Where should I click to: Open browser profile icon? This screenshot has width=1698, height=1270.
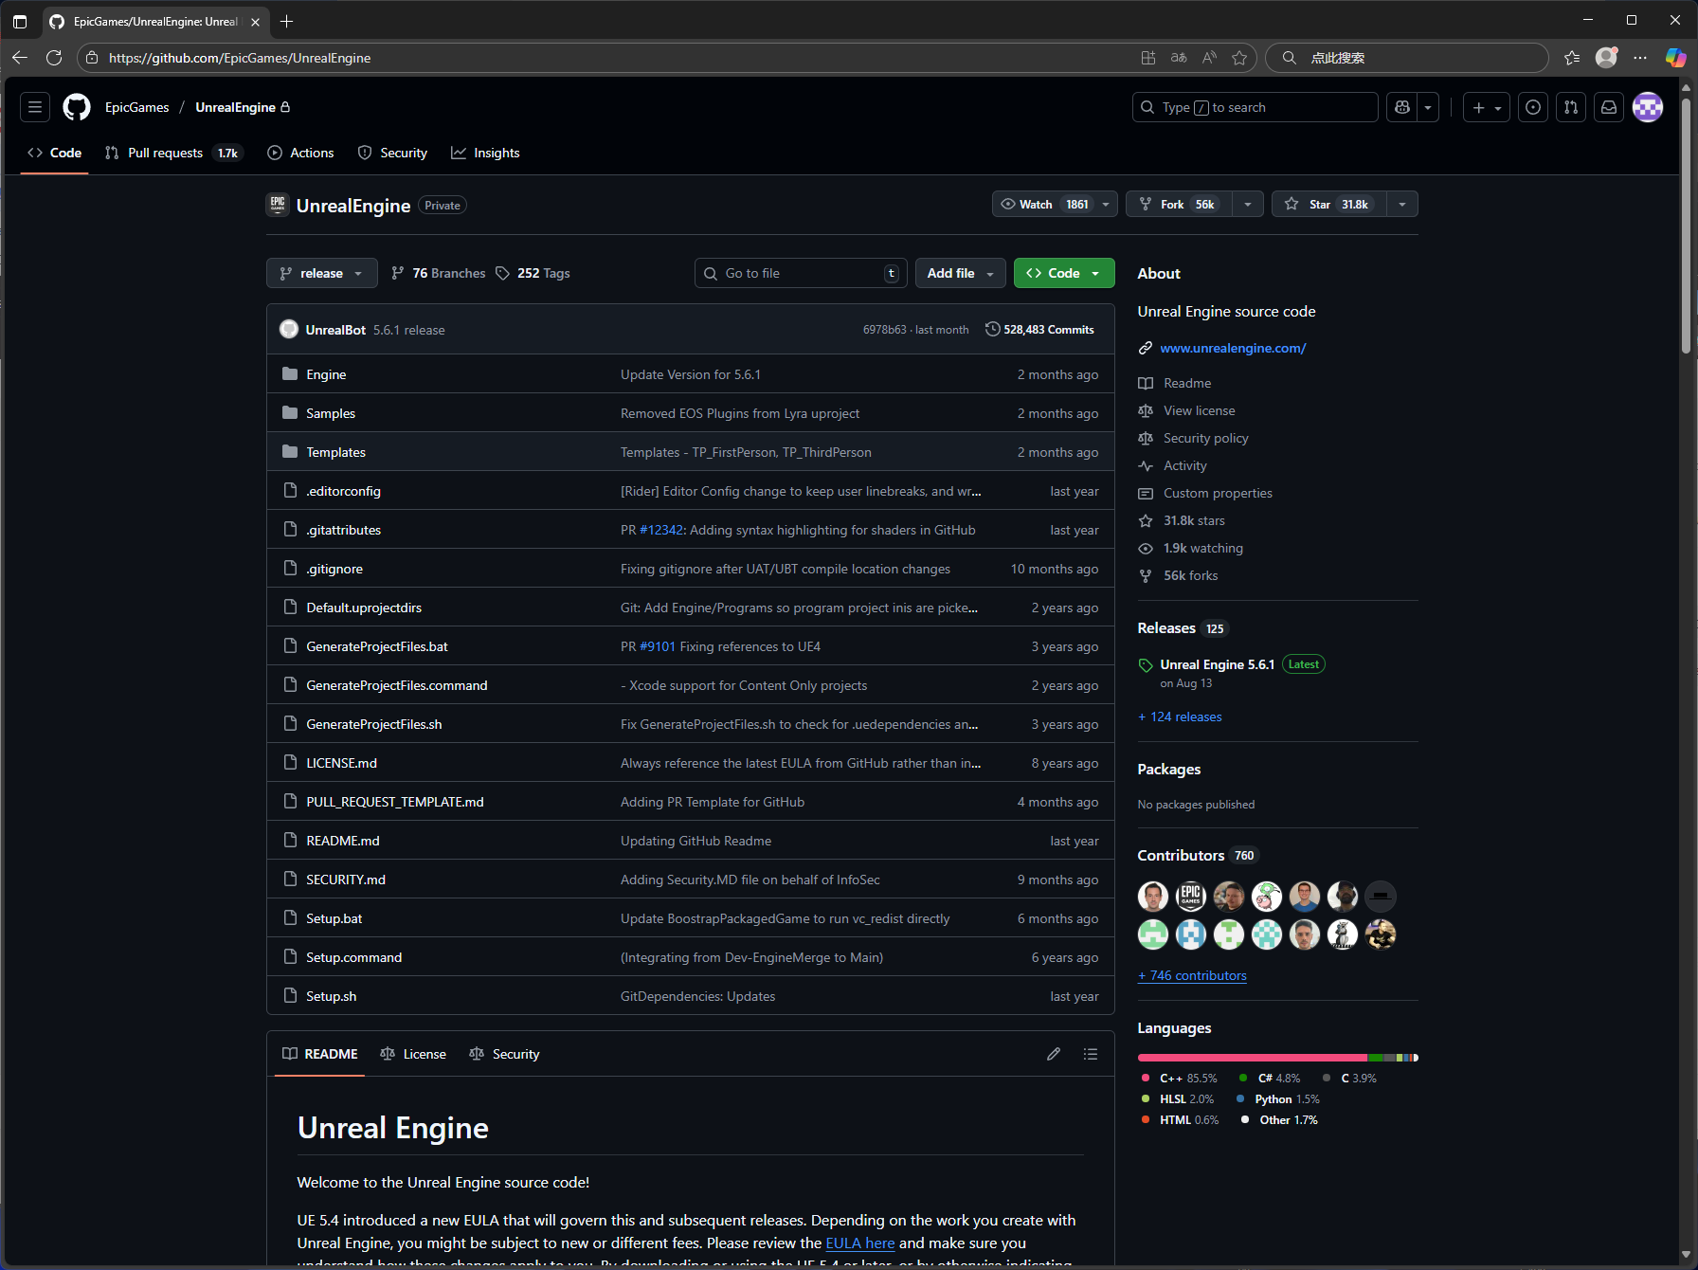pos(1606,58)
